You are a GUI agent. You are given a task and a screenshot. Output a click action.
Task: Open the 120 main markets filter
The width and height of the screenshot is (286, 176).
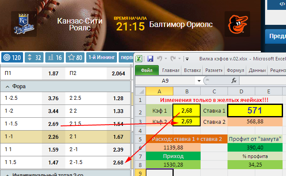tap(12, 57)
